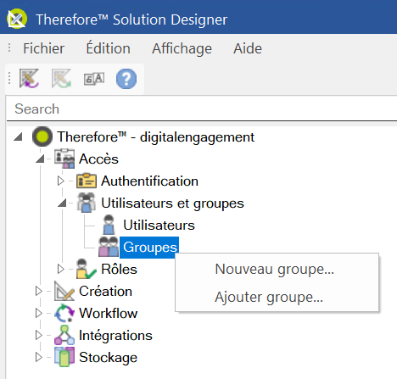Select the highlighted Groupes tree item

(149, 248)
